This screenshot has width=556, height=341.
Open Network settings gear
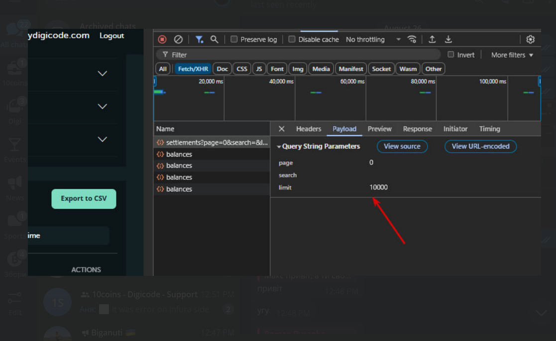530,39
